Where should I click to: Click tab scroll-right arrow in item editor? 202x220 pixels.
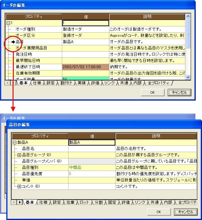(x=20, y=202)
